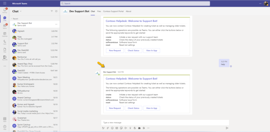Open the Kumar and Vignesh chat
This screenshot has height=132, width=270.
click(35, 105)
